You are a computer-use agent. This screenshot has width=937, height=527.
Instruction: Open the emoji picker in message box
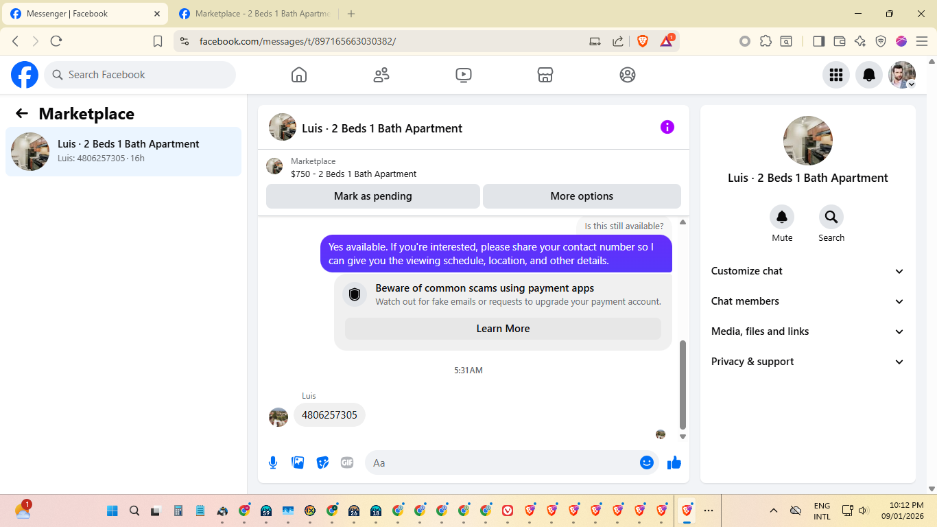coord(646,462)
